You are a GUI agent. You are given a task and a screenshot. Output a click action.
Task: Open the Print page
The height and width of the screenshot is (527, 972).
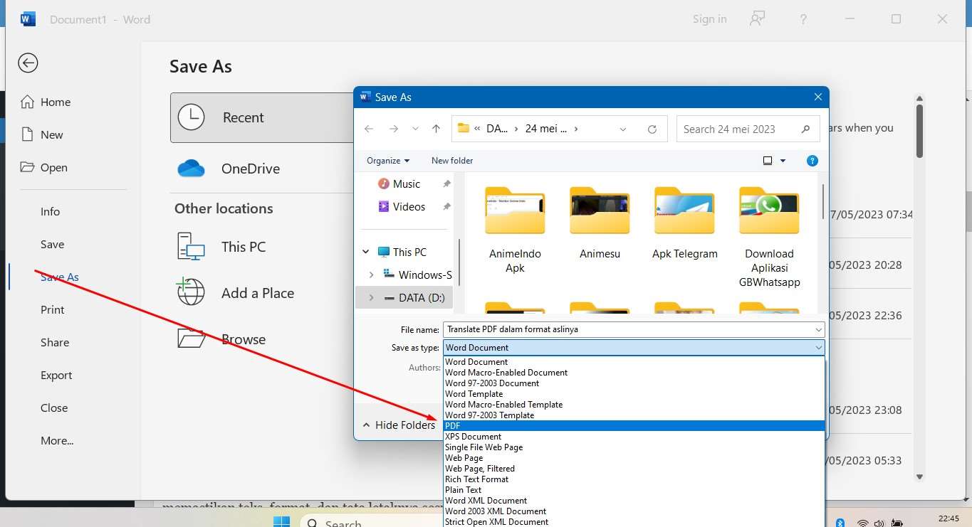52,309
